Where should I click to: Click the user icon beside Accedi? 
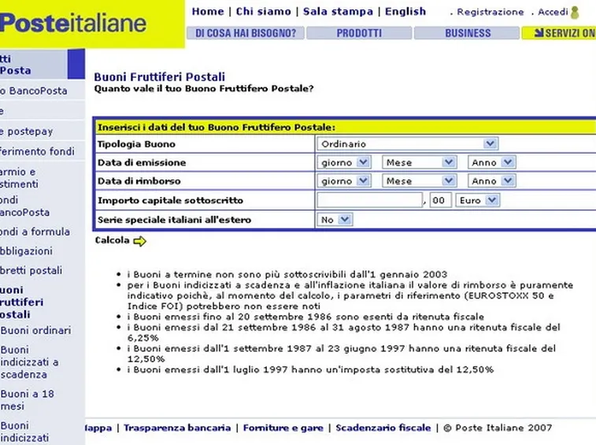(575, 12)
